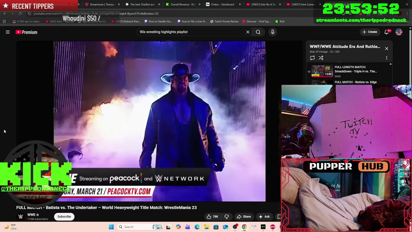Close the Streamloots tab

pyautogui.click(x=119, y=5)
